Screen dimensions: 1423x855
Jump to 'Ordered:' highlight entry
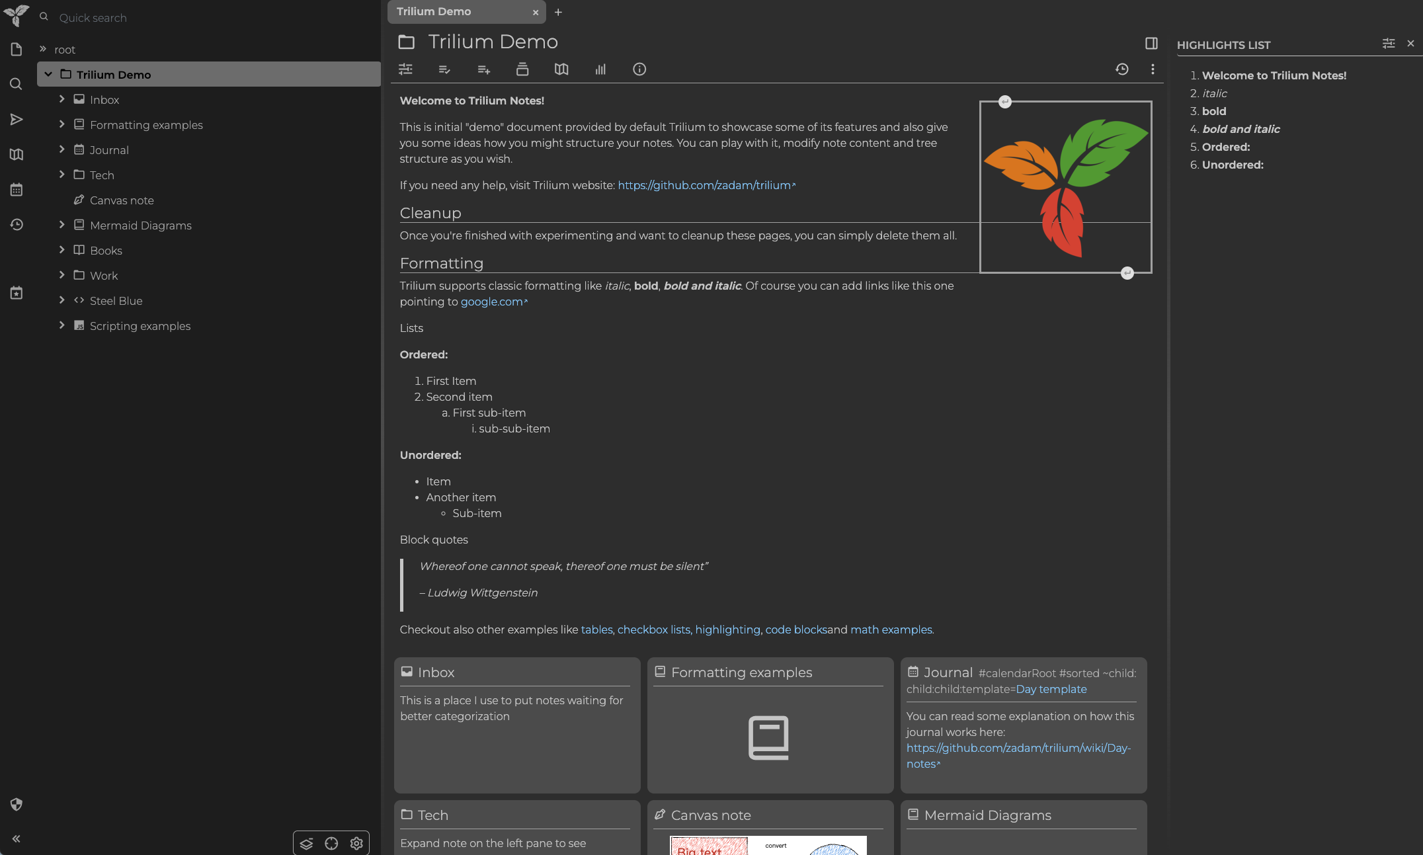1226,147
